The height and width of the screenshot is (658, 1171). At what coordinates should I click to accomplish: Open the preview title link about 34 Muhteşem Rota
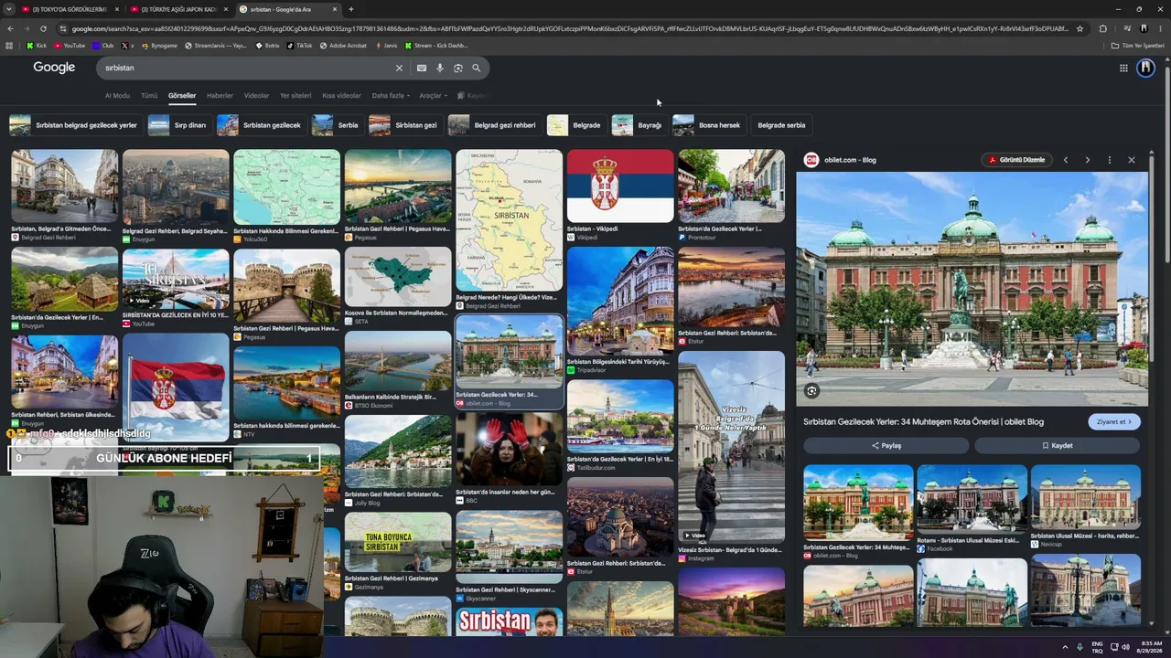pyautogui.click(x=924, y=422)
